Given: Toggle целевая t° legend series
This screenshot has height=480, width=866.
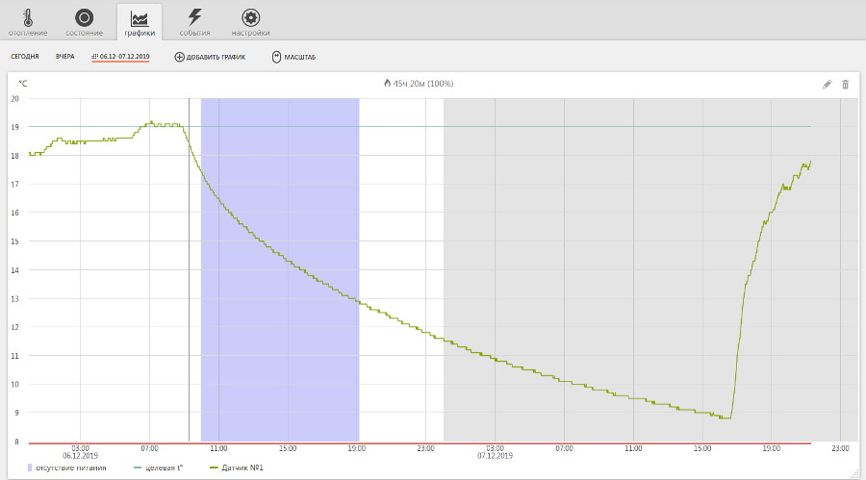Looking at the screenshot, I should coord(164,467).
